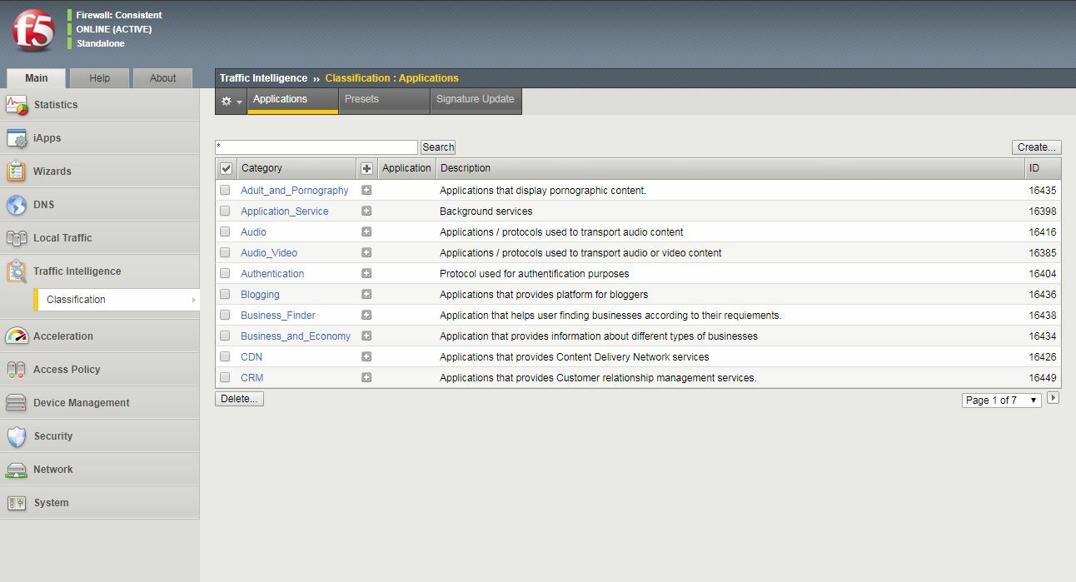Image resolution: width=1076 pixels, height=582 pixels.
Task: Check the Application_Service checkbox
Action: (x=225, y=211)
